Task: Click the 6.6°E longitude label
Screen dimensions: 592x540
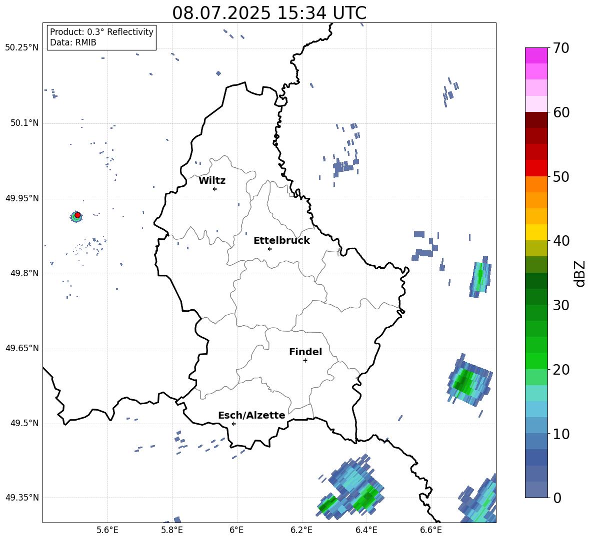Action: (431, 530)
